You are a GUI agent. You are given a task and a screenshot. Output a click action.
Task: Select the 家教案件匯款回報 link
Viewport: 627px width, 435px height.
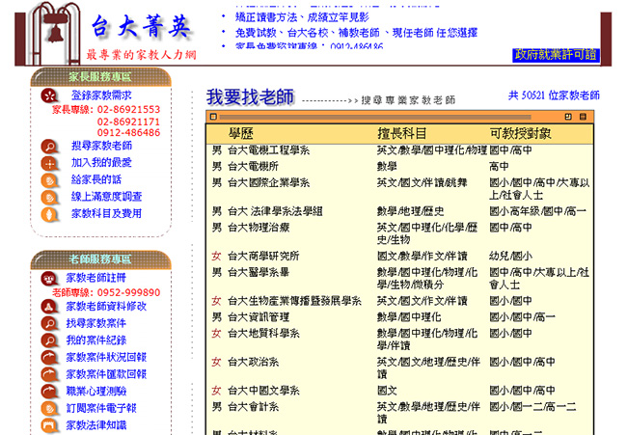[106, 374]
